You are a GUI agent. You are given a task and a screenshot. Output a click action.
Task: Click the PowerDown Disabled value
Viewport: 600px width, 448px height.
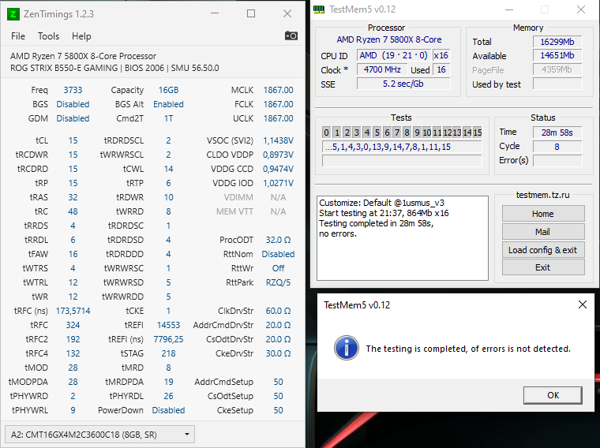(168, 410)
